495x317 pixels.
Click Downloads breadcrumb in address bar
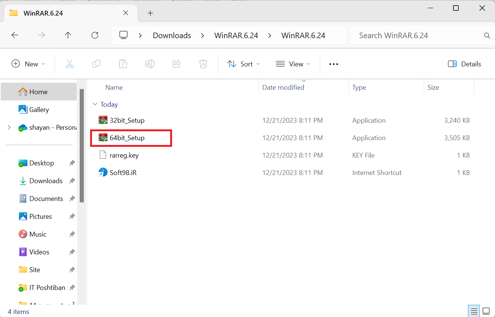(x=172, y=36)
